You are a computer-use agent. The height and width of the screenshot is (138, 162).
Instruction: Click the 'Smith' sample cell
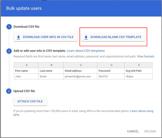coord(51,76)
